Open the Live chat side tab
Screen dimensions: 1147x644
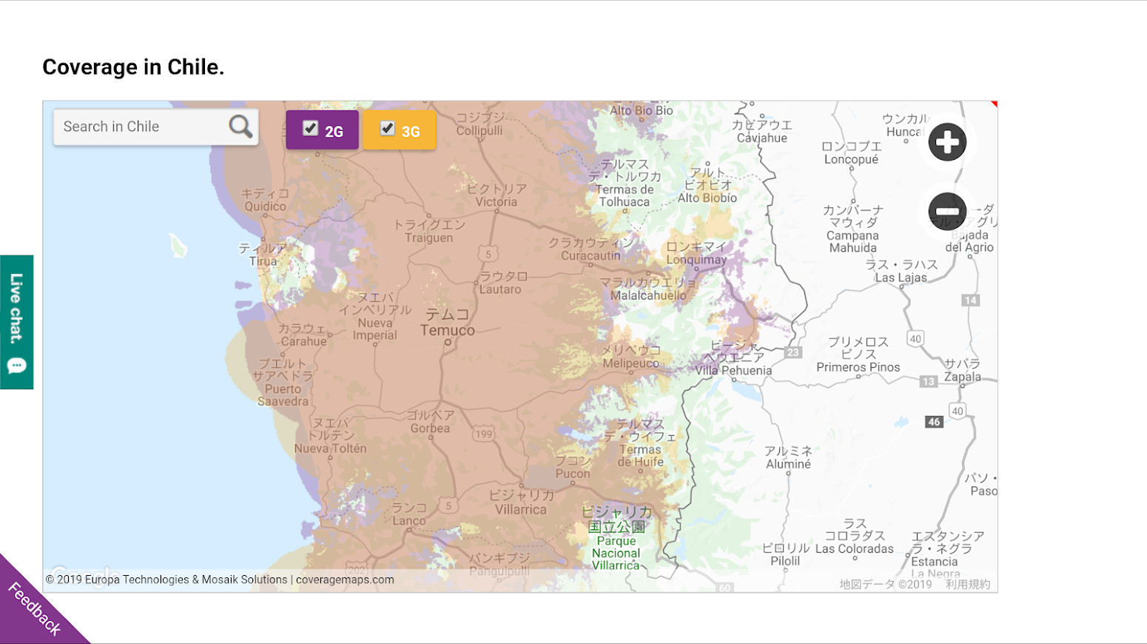16,309
